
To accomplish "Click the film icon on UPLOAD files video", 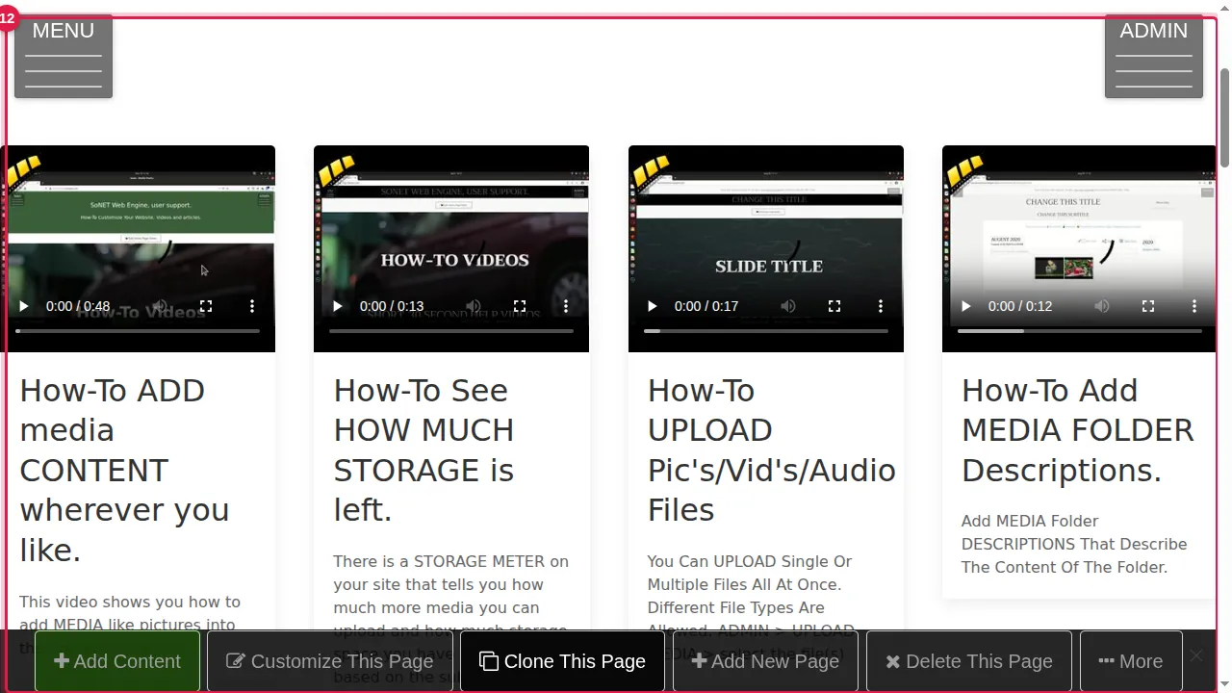I will point(652,171).
